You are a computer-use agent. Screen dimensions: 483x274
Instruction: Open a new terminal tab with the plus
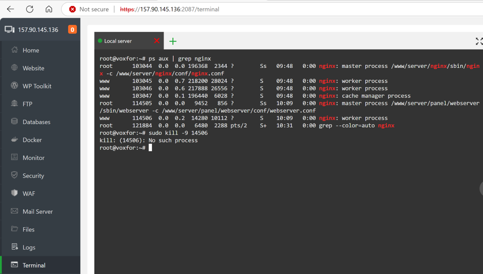[x=173, y=41]
